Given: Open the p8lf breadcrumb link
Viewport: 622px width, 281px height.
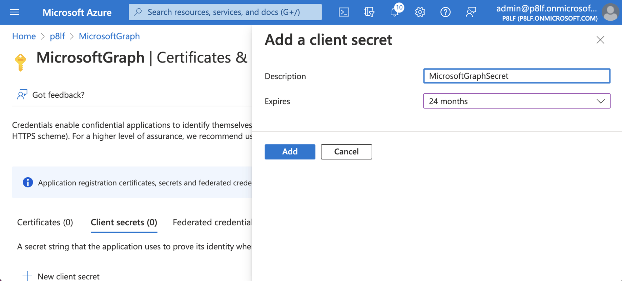Looking at the screenshot, I should tap(57, 36).
